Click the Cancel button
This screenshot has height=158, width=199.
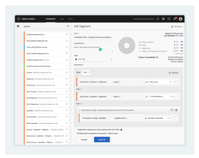point(84,139)
